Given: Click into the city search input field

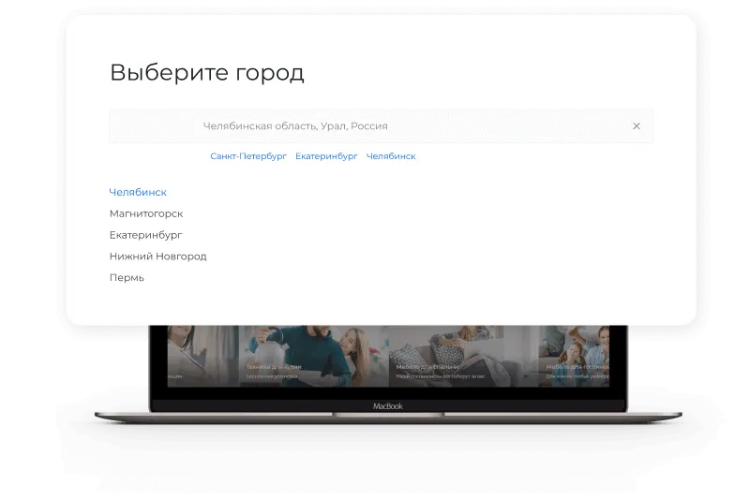Looking at the screenshot, I should (375, 126).
